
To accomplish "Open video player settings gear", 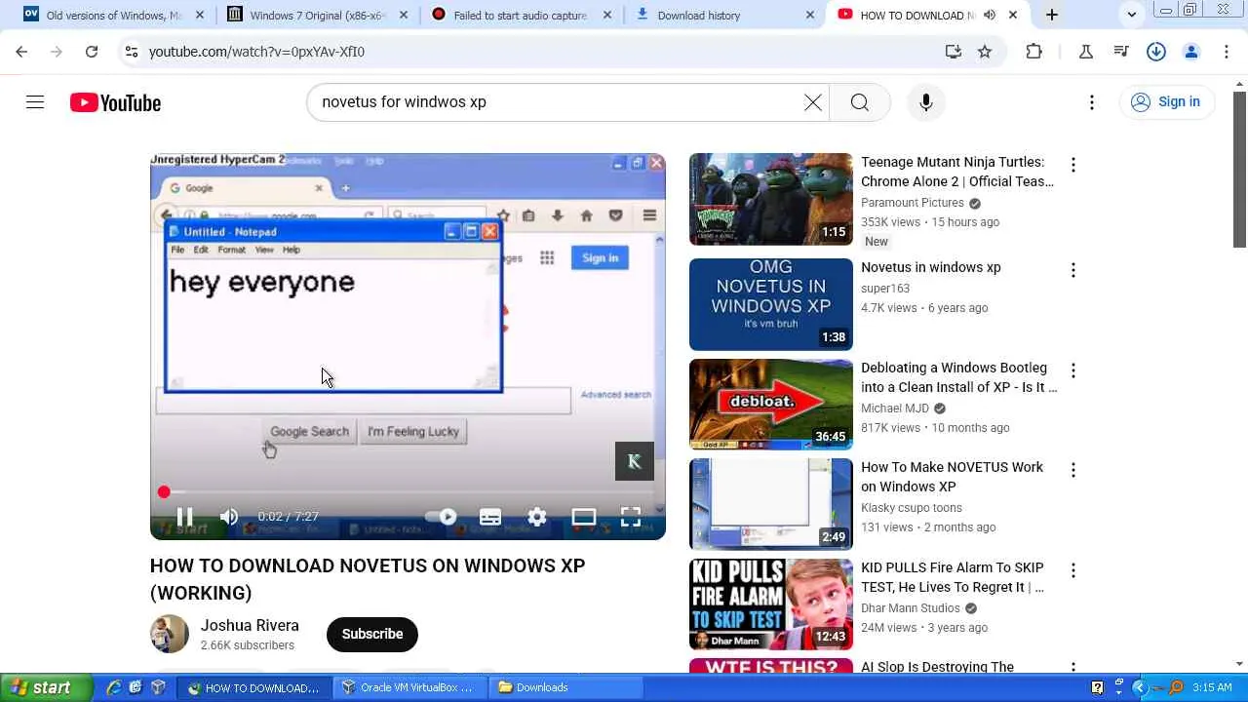I will 537,517.
